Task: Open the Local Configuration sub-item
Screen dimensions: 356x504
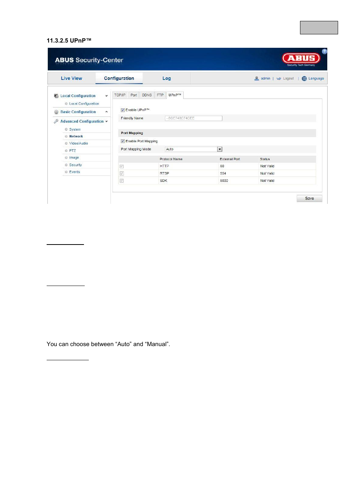Action: pyautogui.click(x=84, y=104)
